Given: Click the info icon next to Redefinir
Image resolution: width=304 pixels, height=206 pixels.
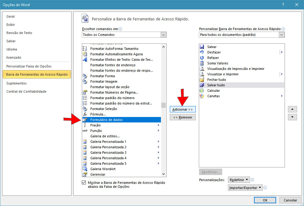Looking at the screenshot, I should pyautogui.click(x=252, y=180).
